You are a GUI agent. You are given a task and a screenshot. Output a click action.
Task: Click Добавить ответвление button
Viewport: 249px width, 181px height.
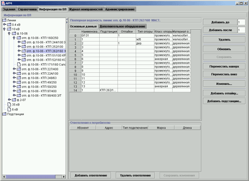pyautogui.click(x=91, y=175)
